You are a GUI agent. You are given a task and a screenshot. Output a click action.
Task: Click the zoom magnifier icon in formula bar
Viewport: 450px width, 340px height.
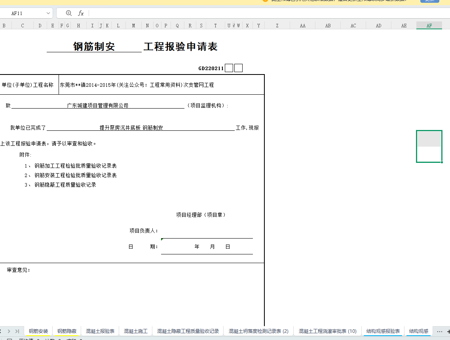pyautogui.click(x=69, y=13)
